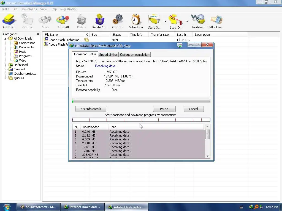The image size is (282, 211).
Task: Click the Start Queue icon
Action: (x=154, y=21)
